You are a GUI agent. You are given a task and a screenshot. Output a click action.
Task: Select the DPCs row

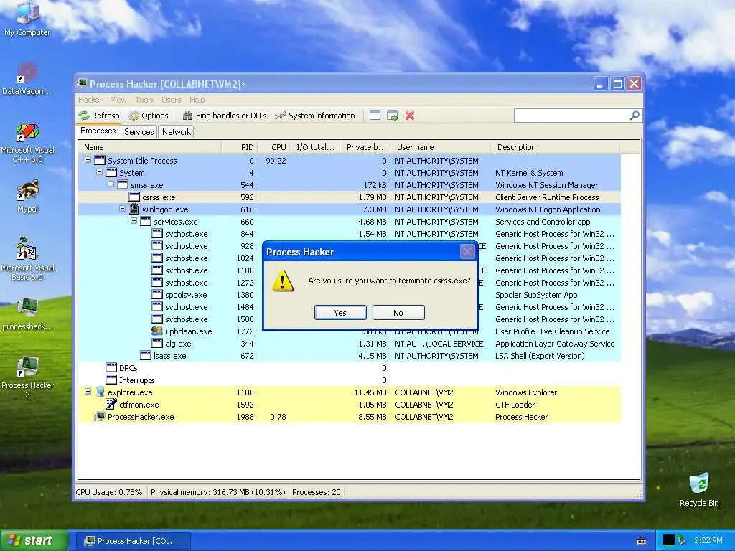coord(350,368)
